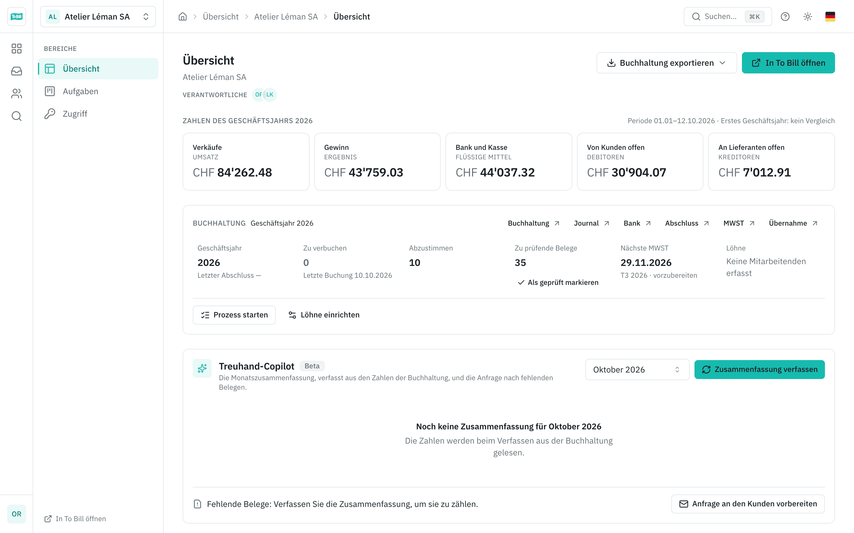Open the Oktober 2026 month selector
This screenshot has height=533, width=854.
tap(637, 370)
